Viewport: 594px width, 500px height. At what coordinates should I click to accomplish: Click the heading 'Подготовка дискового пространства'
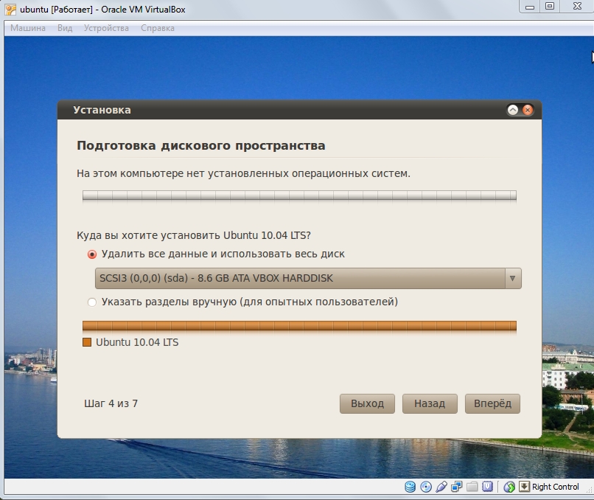[x=200, y=145]
